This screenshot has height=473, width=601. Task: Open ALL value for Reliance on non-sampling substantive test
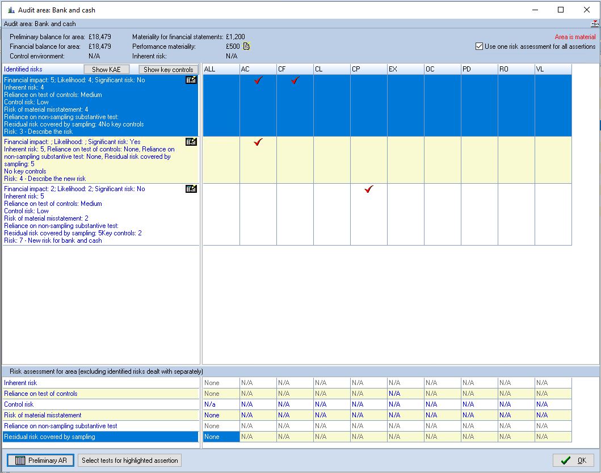[x=221, y=425]
